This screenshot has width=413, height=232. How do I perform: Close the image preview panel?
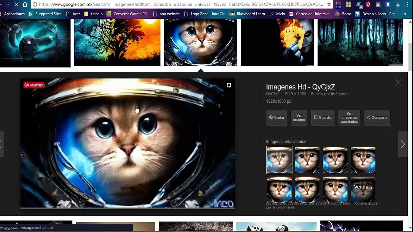pyautogui.click(x=398, y=83)
